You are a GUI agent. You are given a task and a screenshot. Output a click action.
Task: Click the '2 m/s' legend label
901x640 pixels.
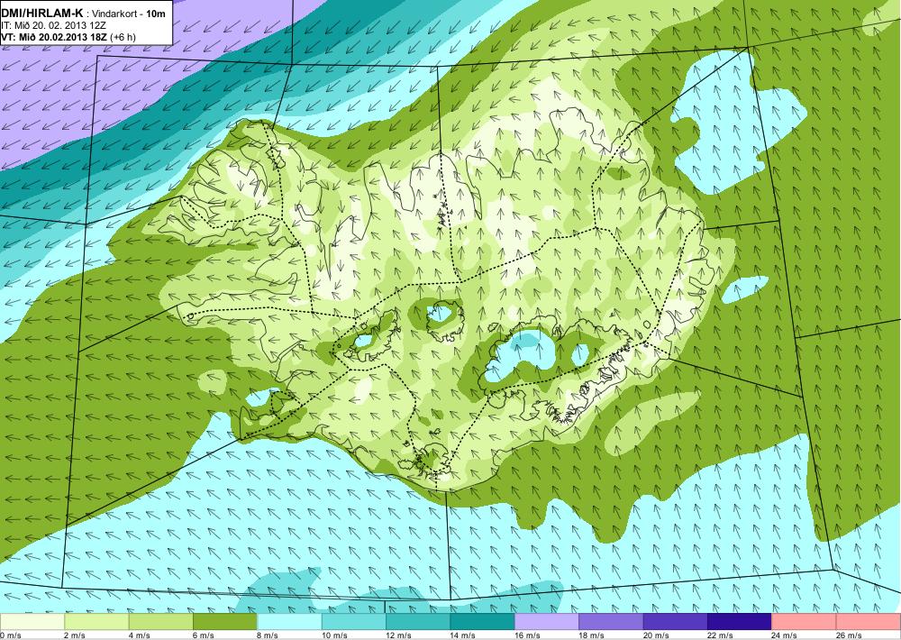click(76, 635)
